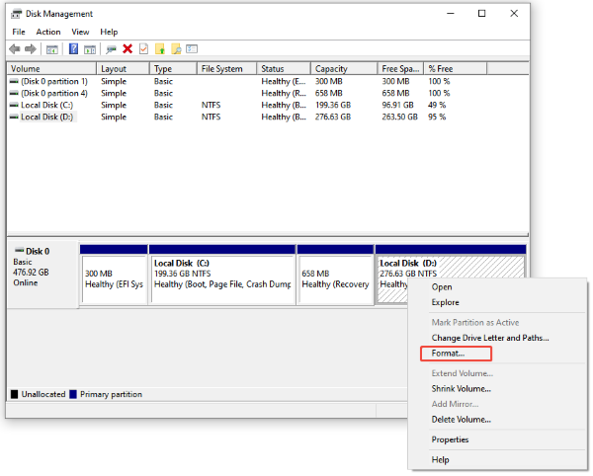Open the Help menu in menu bar
Screen dimensions: 593x476
pyautogui.click(x=109, y=33)
